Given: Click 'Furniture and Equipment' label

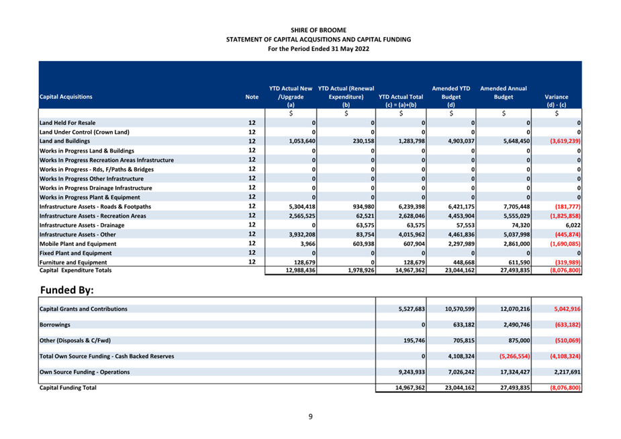Looking at the screenshot, I should click(73, 263).
